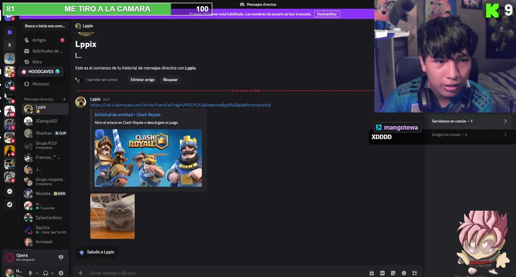Mute the microphone
Image resolution: width=516 pixels, height=277 pixels.
coord(30,273)
